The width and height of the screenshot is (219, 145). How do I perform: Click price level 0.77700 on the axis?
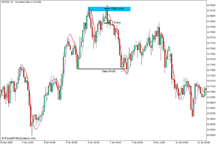[x=211, y=43]
